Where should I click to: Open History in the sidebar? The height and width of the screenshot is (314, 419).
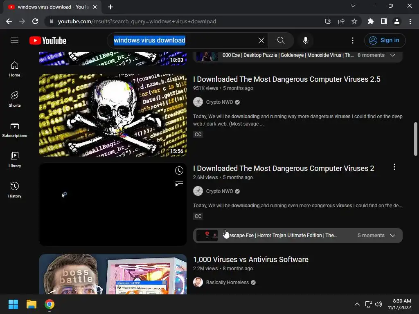(x=15, y=190)
